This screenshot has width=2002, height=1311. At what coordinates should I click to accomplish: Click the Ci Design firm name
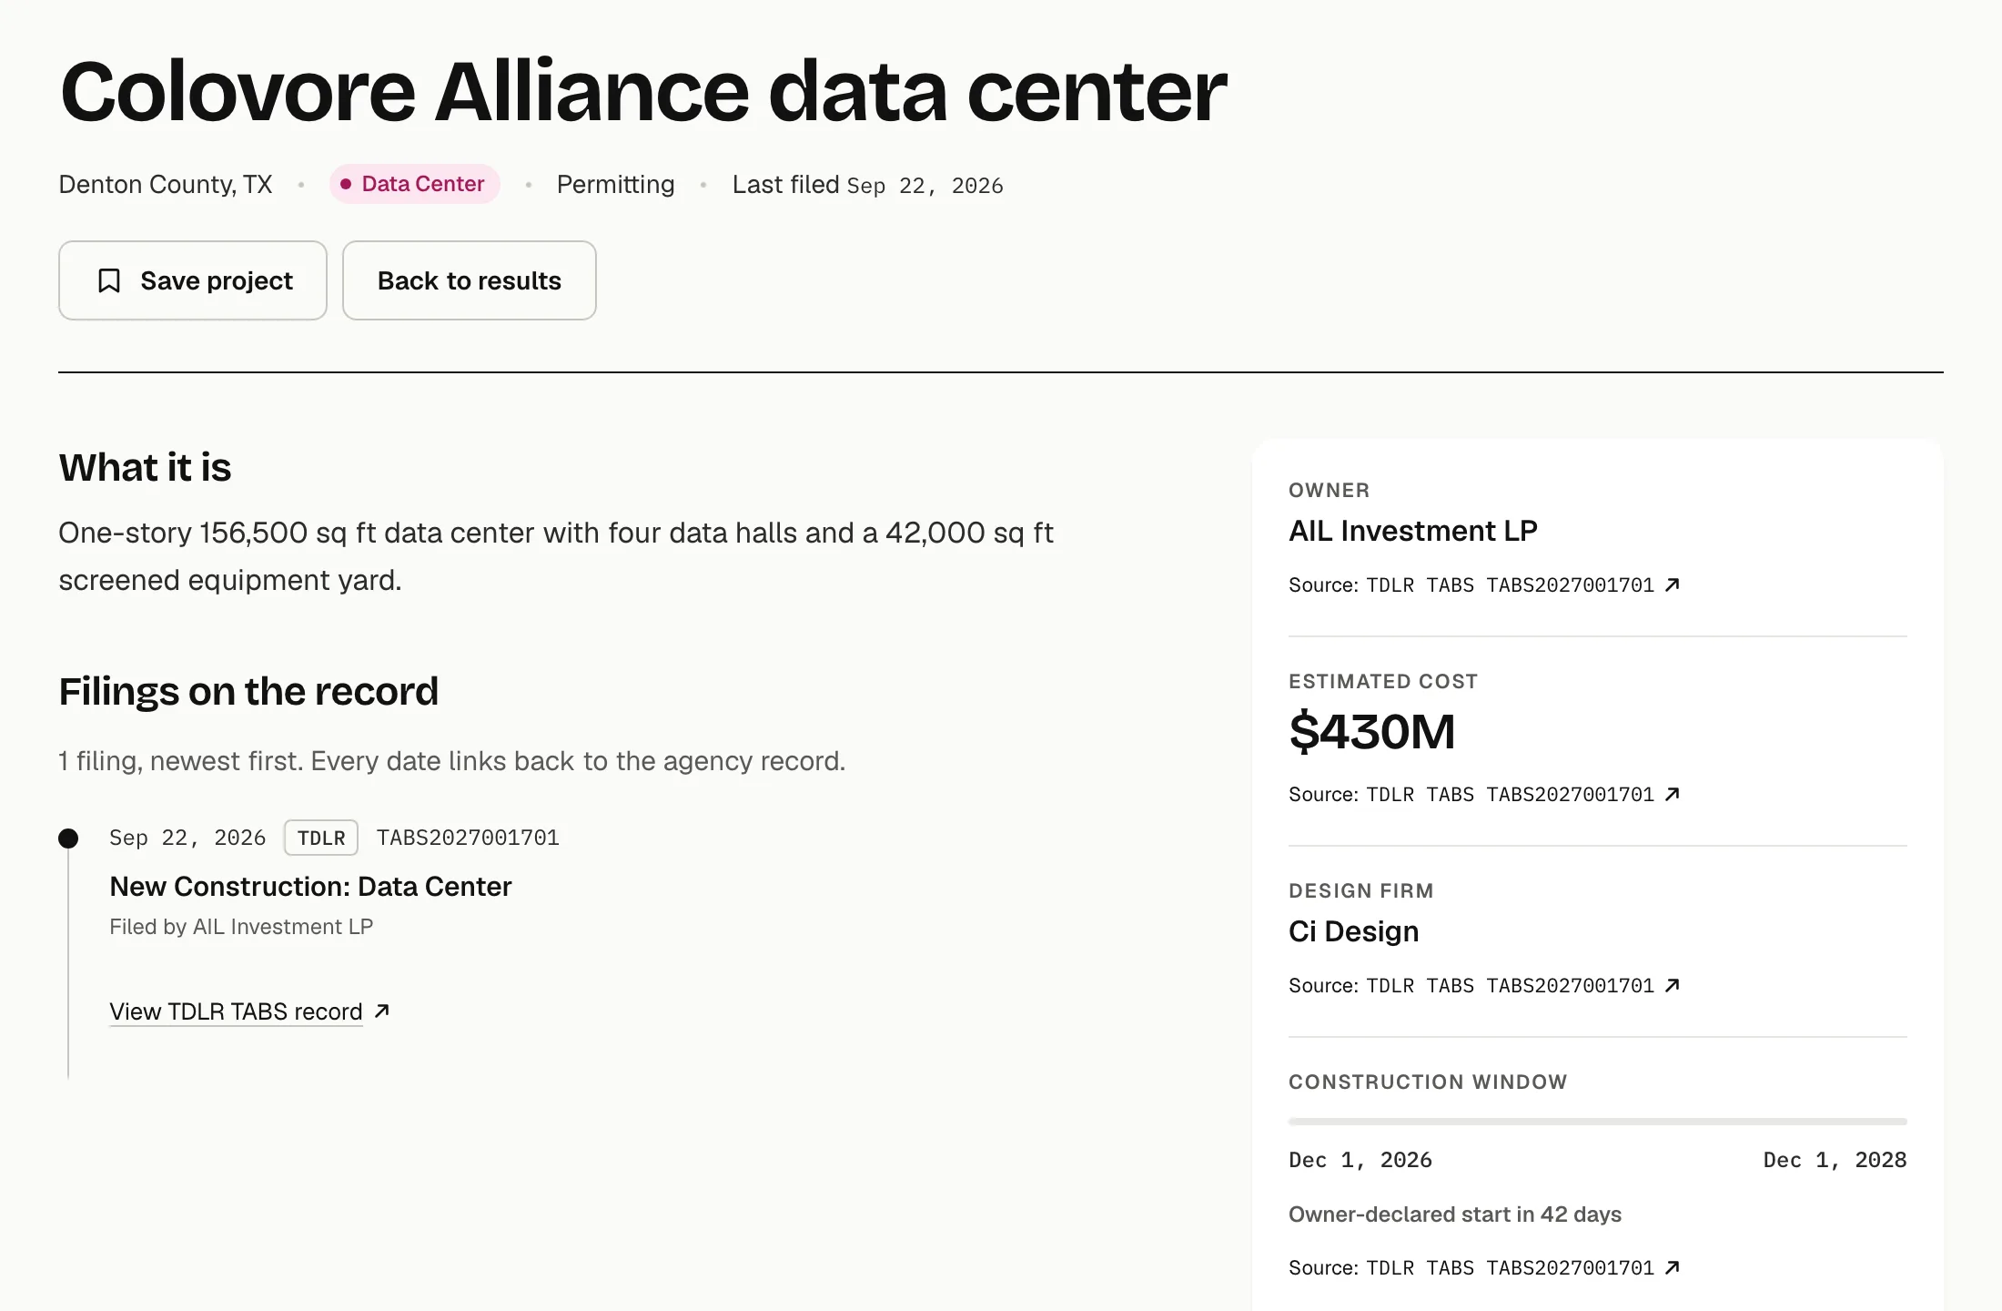pyautogui.click(x=1354, y=931)
